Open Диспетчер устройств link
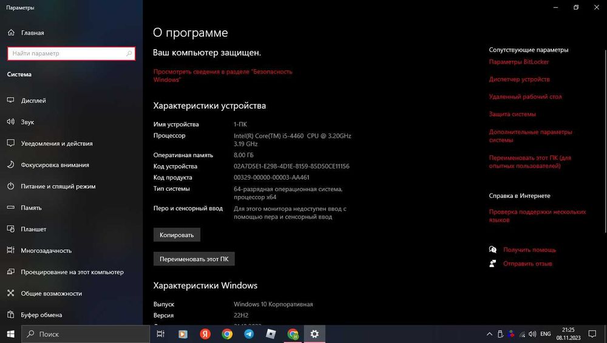Image resolution: width=607 pixels, height=343 pixels. (x=519, y=80)
